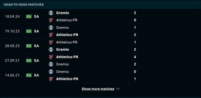The height and width of the screenshot is (98, 201).
Task: Click Brazil flag beside 18.04.24 date
Action: (29, 16)
